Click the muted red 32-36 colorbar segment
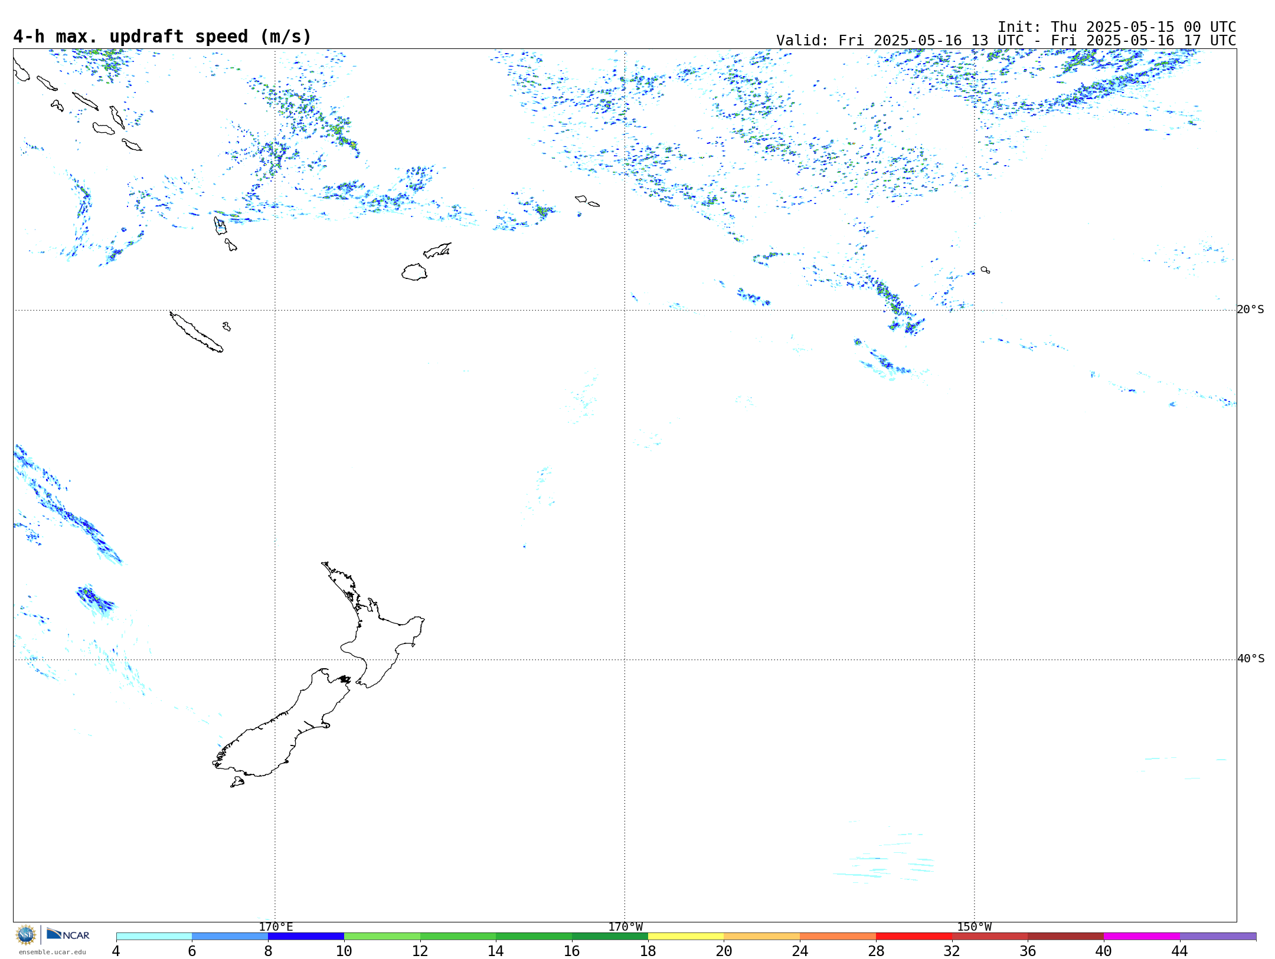Viewport: 1275px width, 959px height. click(990, 937)
